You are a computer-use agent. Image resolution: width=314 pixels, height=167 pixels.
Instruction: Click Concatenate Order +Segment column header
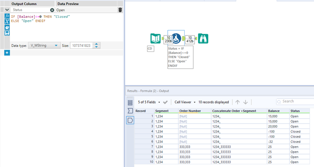click(239, 111)
